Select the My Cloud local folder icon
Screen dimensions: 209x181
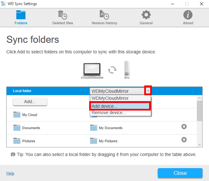[x=17, y=114]
